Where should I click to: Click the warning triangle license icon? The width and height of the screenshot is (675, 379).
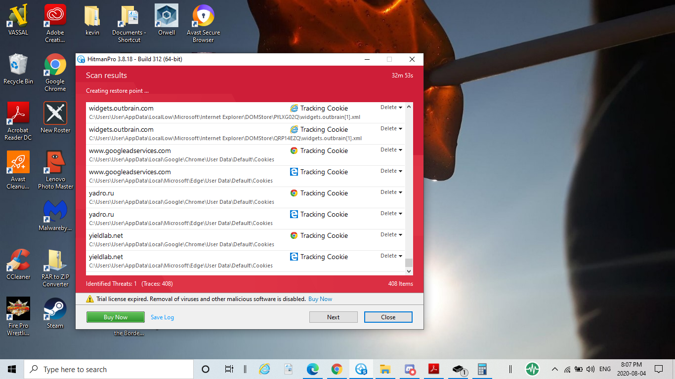90,299
